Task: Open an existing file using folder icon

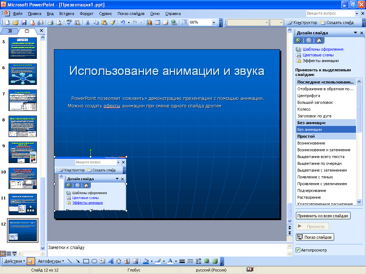Action: click(16, 22)
